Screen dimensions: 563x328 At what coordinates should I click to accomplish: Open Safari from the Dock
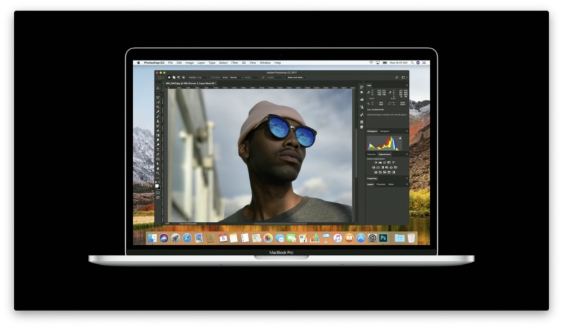click(187, 238)
